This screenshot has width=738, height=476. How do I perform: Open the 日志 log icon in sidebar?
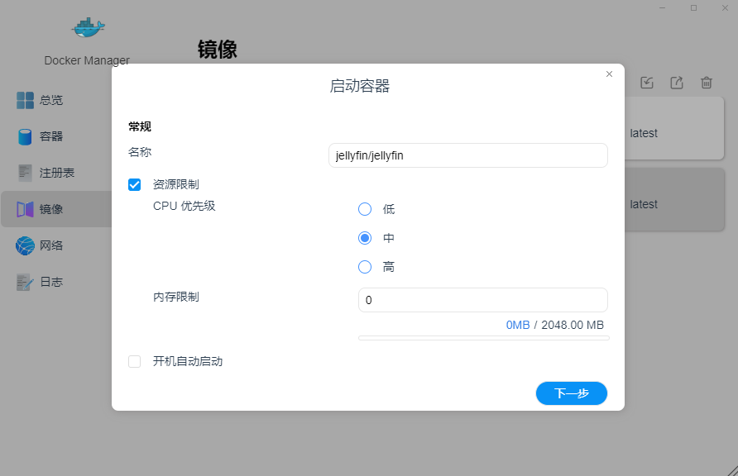point(26,282)
